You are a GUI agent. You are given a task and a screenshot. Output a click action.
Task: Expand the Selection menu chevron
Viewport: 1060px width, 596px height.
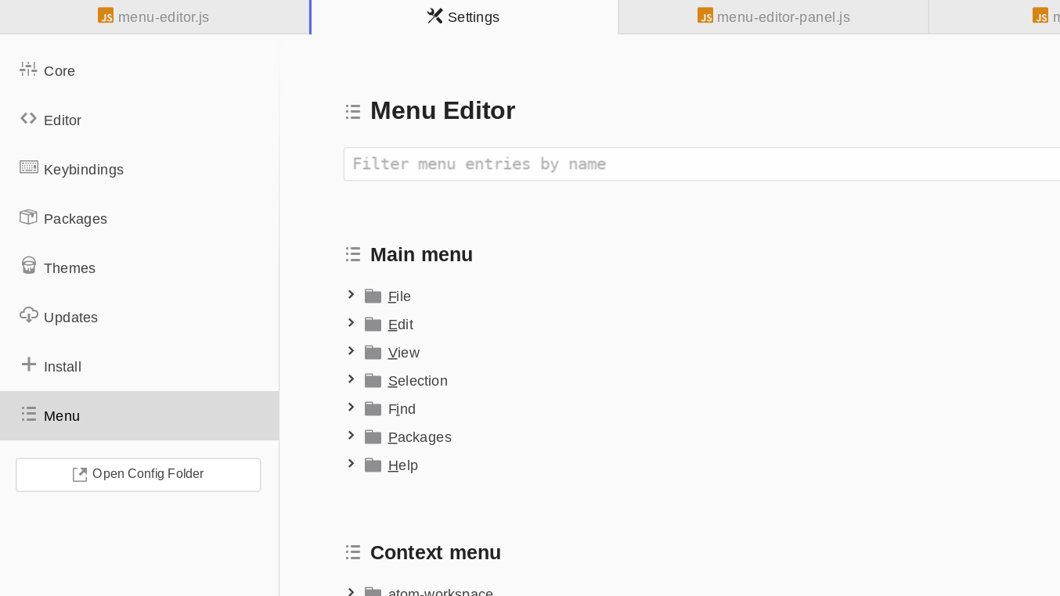351,379
